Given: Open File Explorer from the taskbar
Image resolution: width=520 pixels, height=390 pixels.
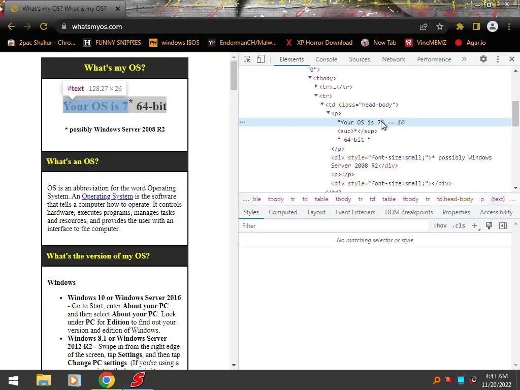Looking at the screenshot, I should click(x=44, y=380).
